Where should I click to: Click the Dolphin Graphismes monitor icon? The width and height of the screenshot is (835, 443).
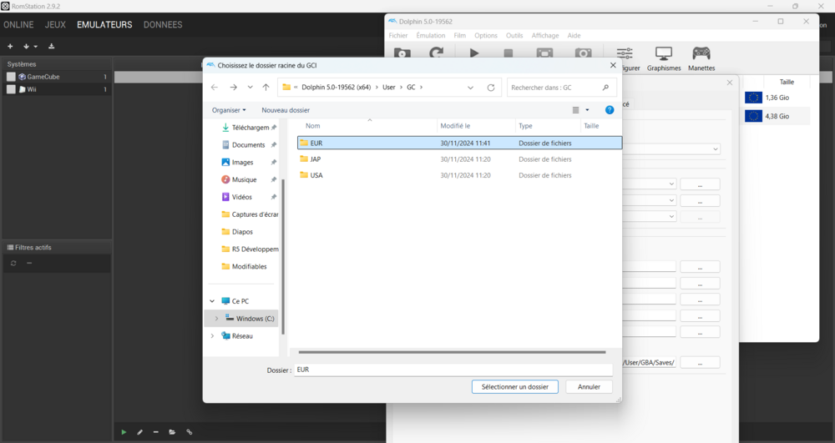(x=663, y=55)
